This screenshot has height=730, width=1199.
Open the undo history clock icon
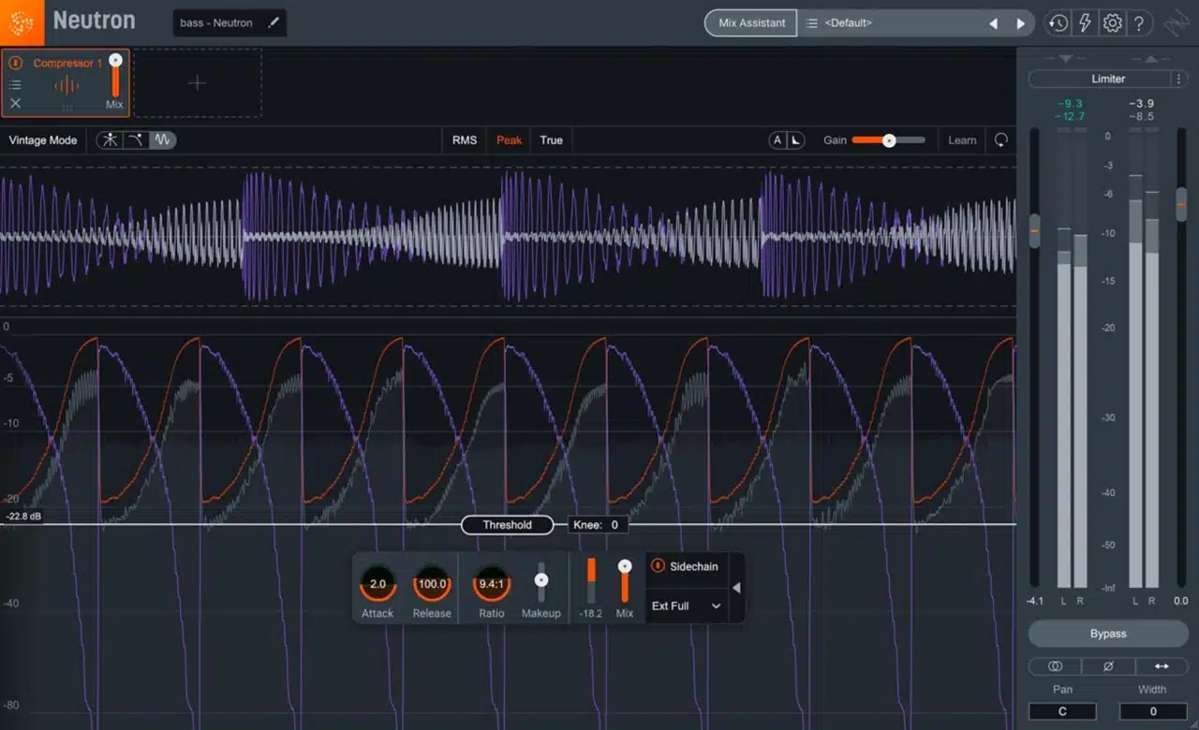click(1058, 23)
